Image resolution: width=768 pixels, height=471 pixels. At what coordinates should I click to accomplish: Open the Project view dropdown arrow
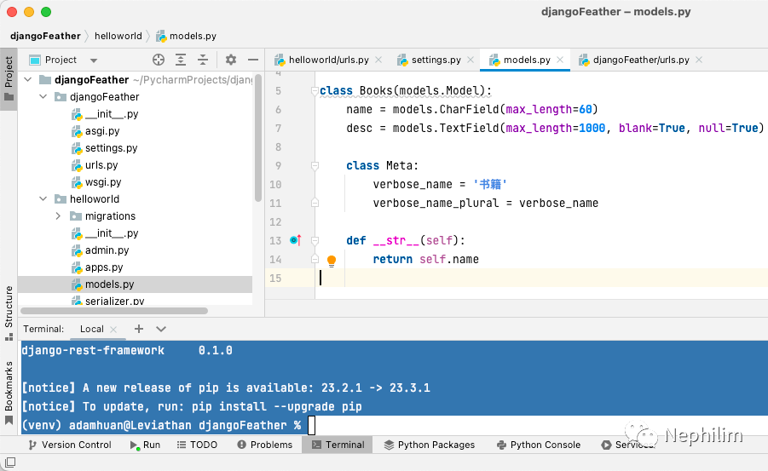tap(94, 60)
